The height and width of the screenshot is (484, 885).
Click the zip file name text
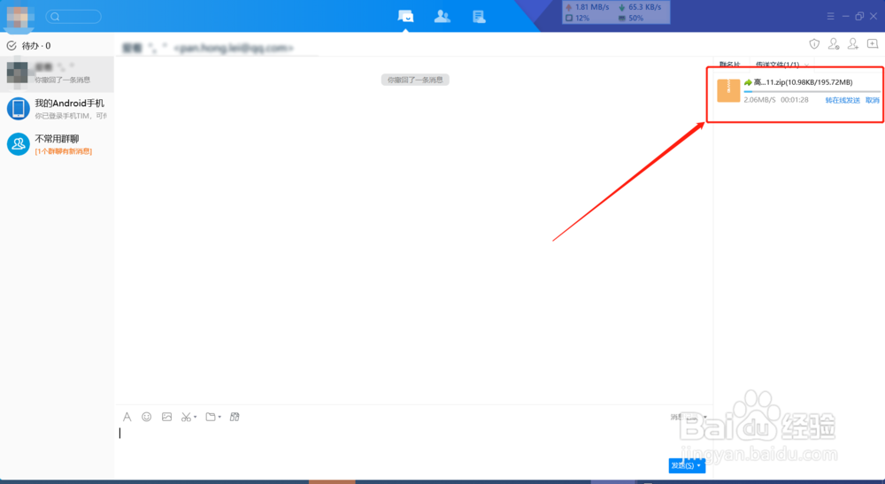(x=804, y=82)
